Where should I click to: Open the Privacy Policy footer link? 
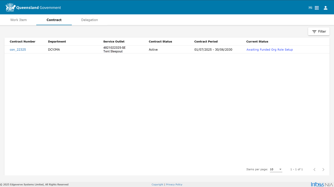tap(174, 184)
